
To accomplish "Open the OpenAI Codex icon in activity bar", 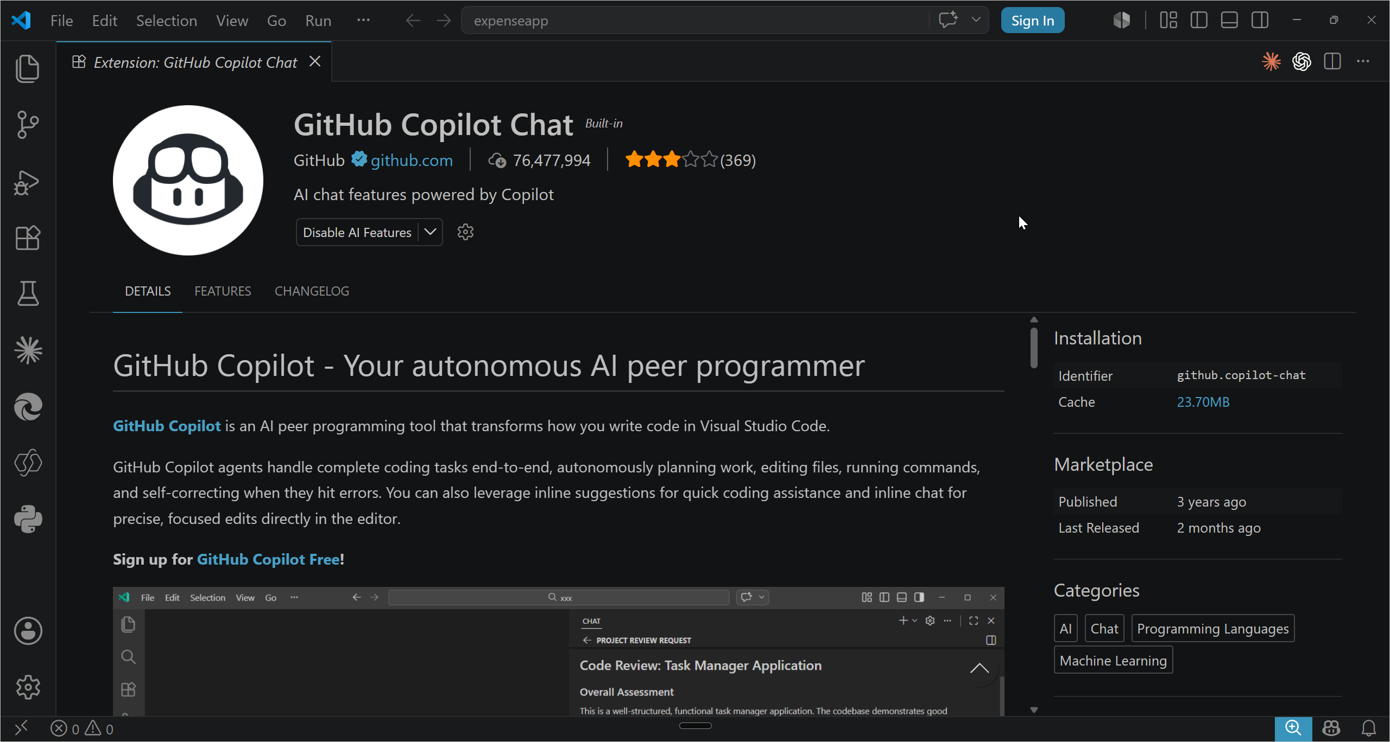I will (28, 463).
